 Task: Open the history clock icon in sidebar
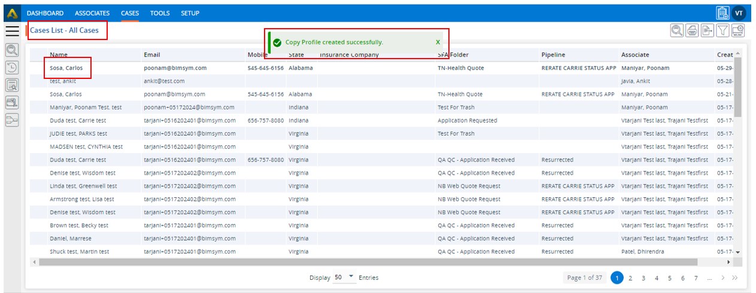point(12,68)
